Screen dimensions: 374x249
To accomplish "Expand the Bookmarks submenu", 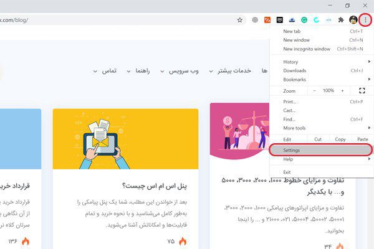I will (x=322, y=80).
